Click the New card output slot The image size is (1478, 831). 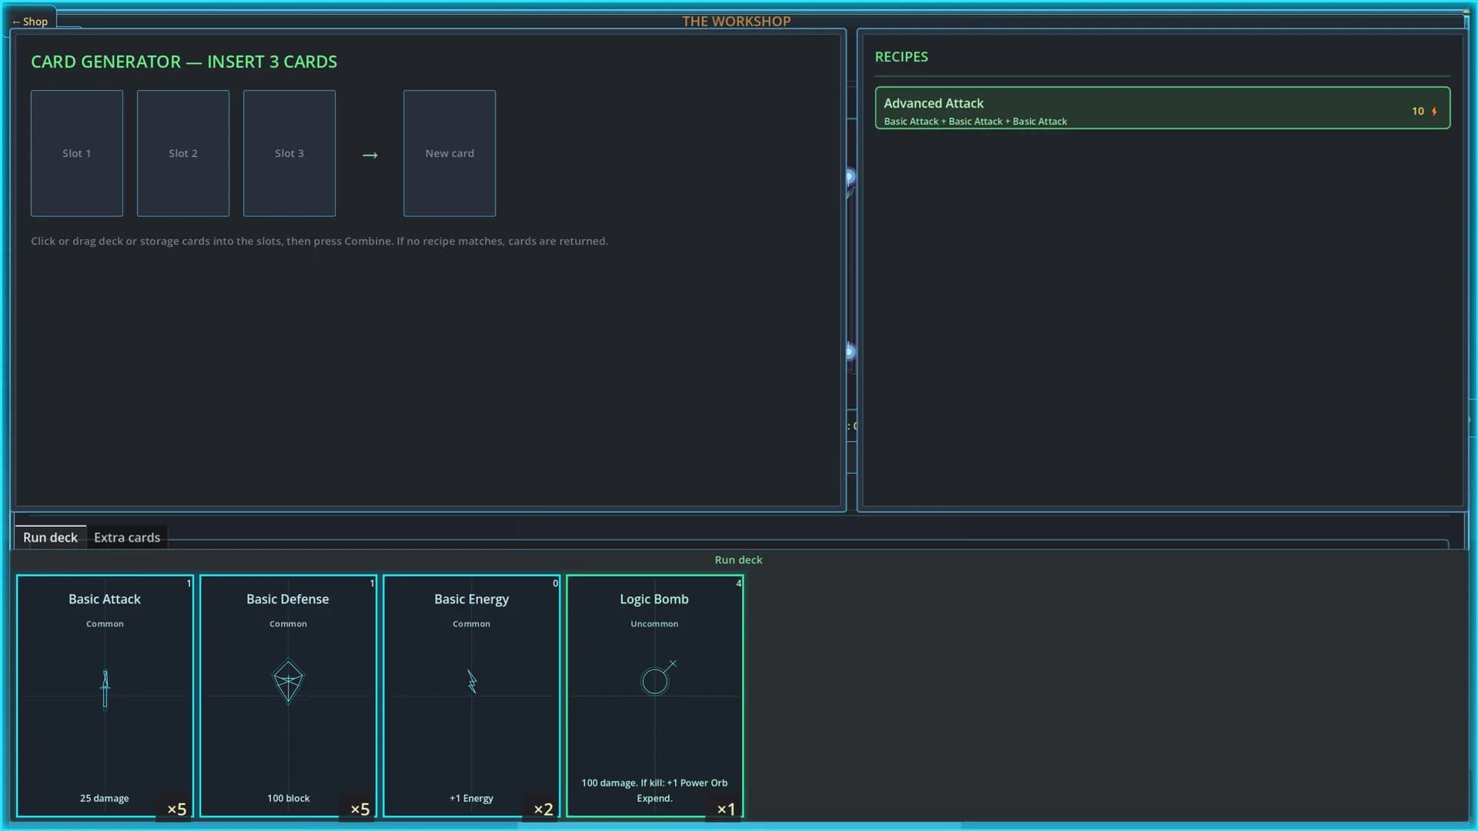click(450, 153)
